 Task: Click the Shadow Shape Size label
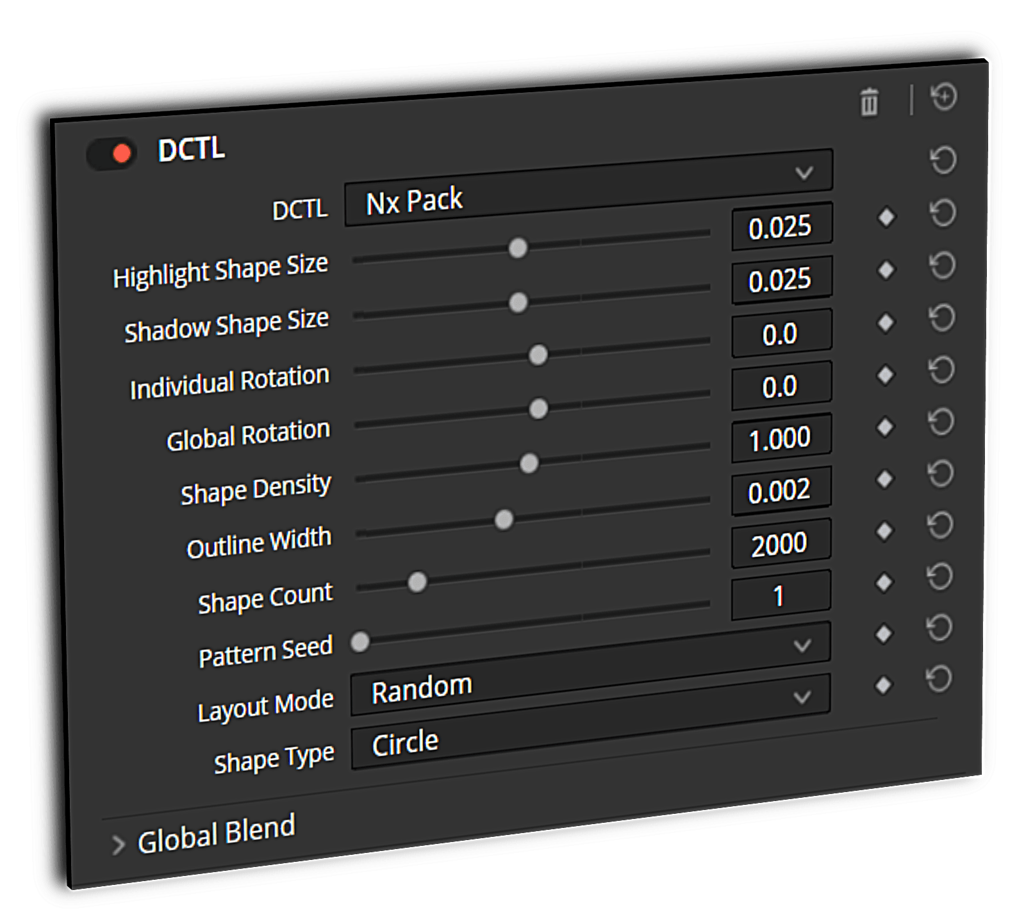(x=226, y=325)
